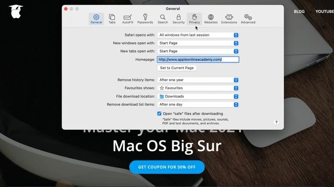Expand the Safari opens with dropdown
The height and width of the screenshot is (187, 334).
[x=198, y=35]
